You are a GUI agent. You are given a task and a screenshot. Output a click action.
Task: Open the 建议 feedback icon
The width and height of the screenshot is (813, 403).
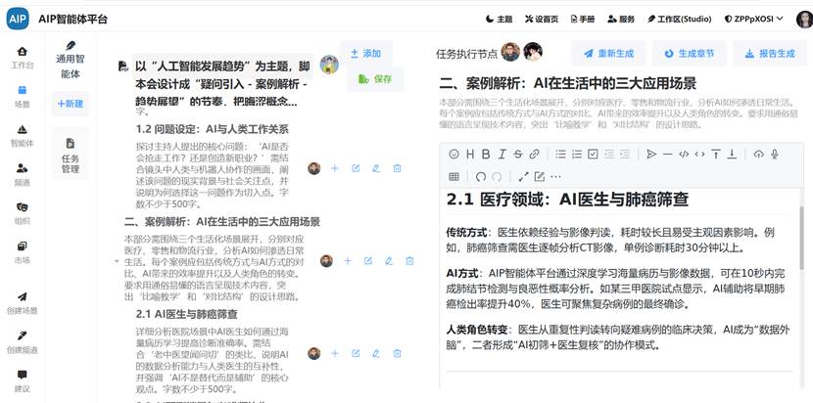(22, 381)
